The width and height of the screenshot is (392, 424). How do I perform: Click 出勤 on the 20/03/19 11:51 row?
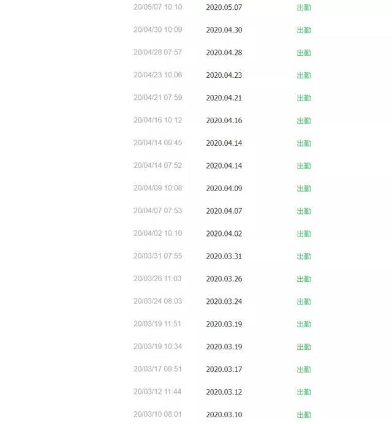click(x=304, y=324)
